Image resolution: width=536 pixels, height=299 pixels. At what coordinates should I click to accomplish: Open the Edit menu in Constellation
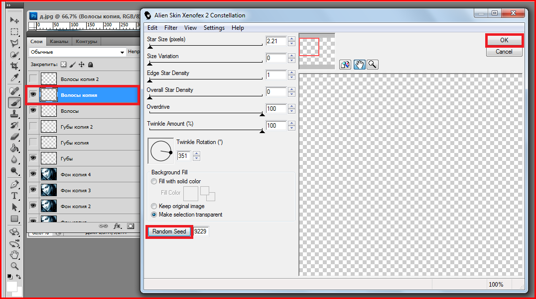point(152,28)
